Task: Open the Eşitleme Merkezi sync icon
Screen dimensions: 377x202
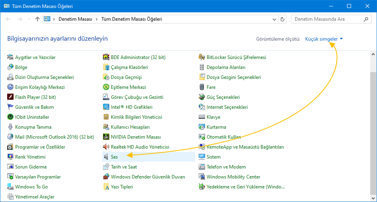Action: [x=106, y=87]
